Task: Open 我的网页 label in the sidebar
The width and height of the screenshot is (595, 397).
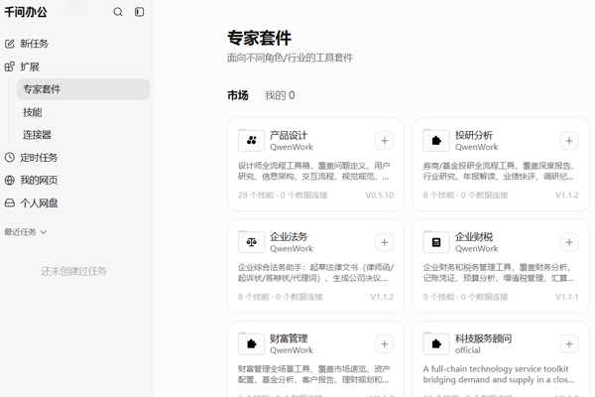Action: click(x=39, y=180)
